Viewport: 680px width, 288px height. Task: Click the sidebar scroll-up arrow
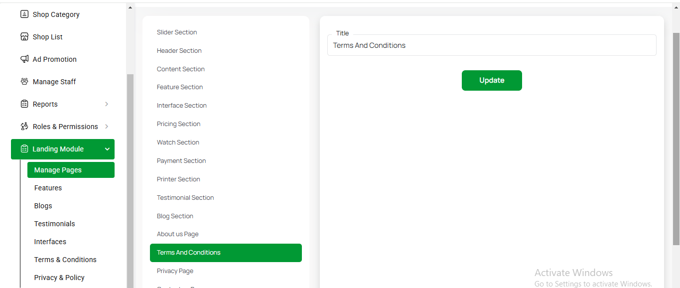130,8
